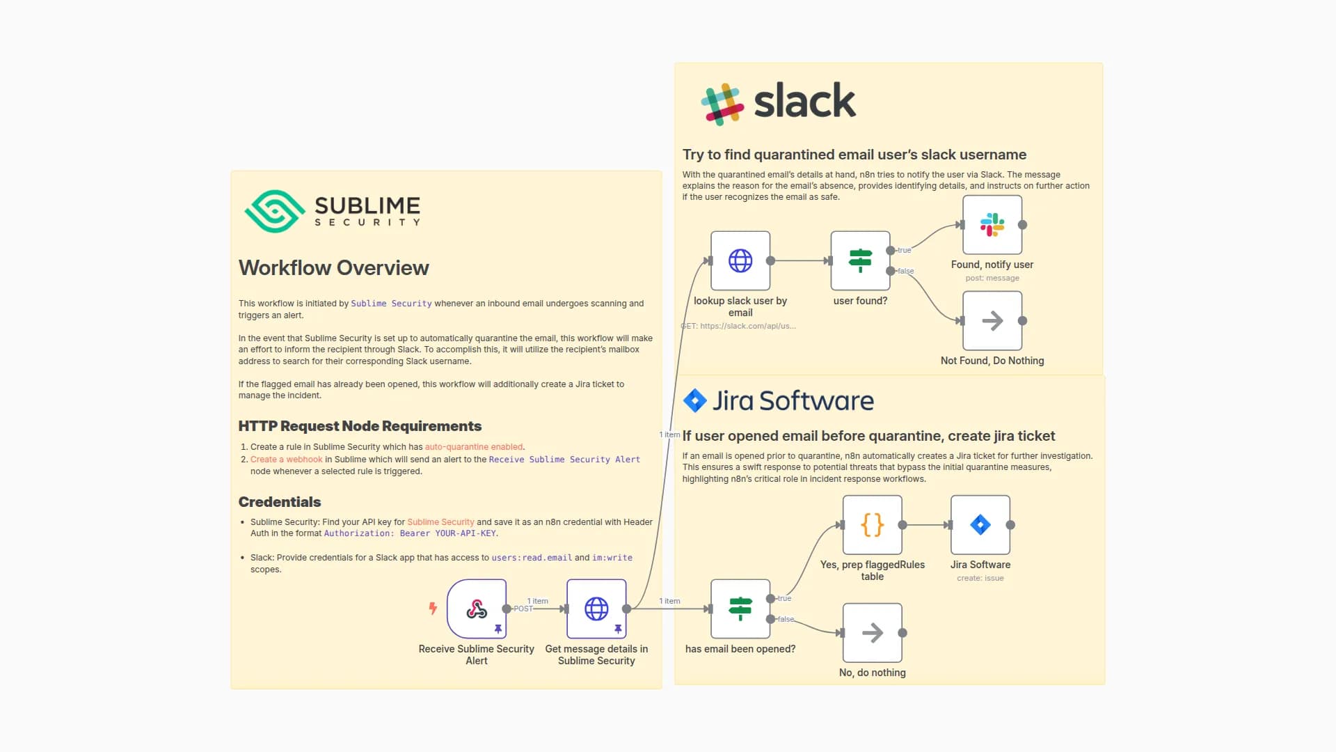1336x752 pixels.
Task: Click the Sublime Security logo
Action: coord(333,211)
